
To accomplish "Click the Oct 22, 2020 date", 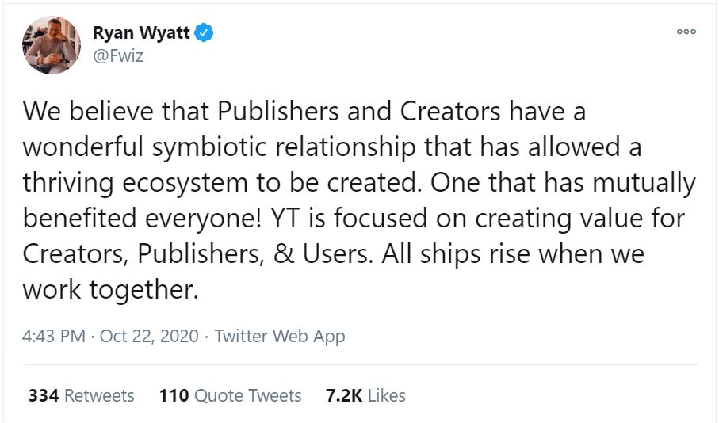I will point(147,336).
